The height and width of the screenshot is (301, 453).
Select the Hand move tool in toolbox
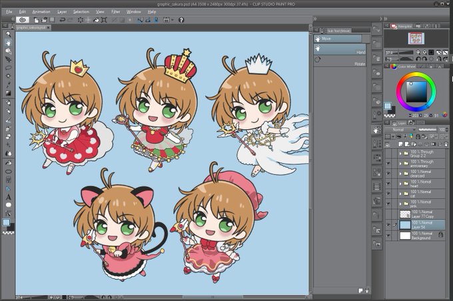click(x=9, y=43)
